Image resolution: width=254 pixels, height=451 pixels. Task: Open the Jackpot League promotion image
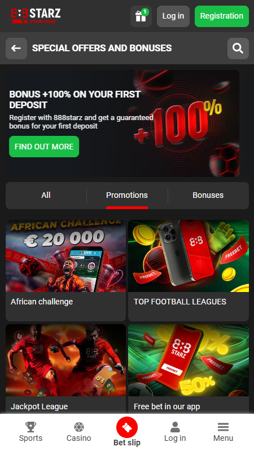pyautogui.click(x=65, y=360)
